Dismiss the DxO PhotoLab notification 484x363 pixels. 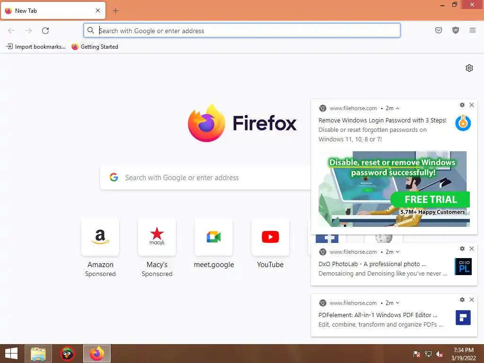pyautogui.click(x=472, y=249)
